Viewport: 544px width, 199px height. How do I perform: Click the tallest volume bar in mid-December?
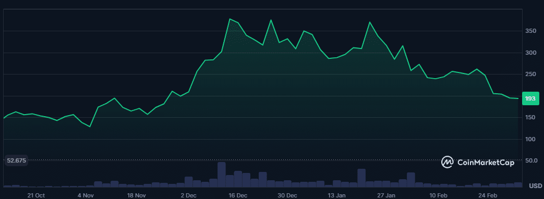pos(222,175)
